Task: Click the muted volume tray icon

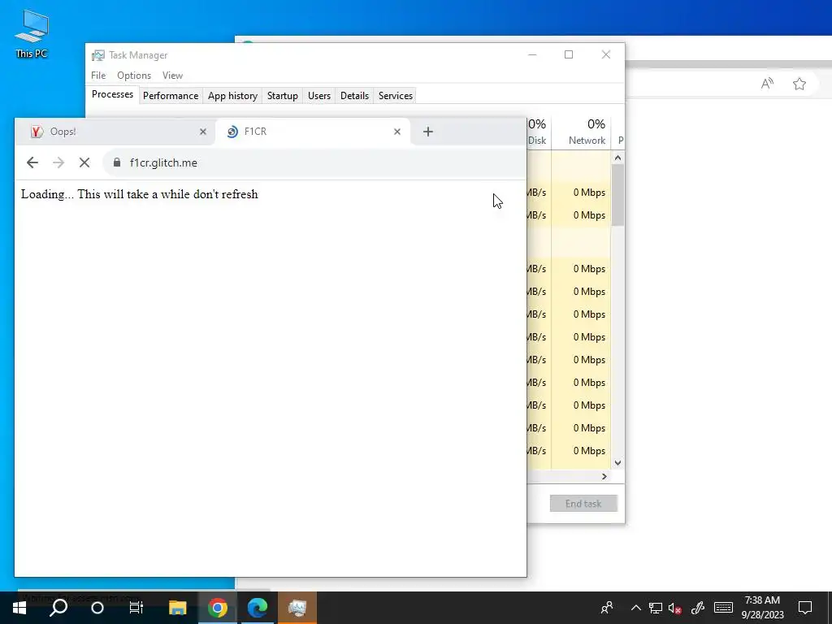Action: coord(674,608)
